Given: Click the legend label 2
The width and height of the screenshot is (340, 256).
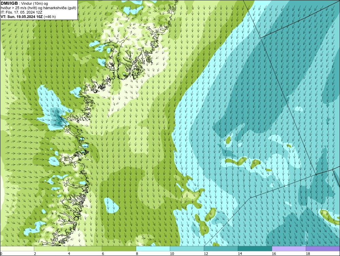Looking at the screenshot, I should 35,254.
